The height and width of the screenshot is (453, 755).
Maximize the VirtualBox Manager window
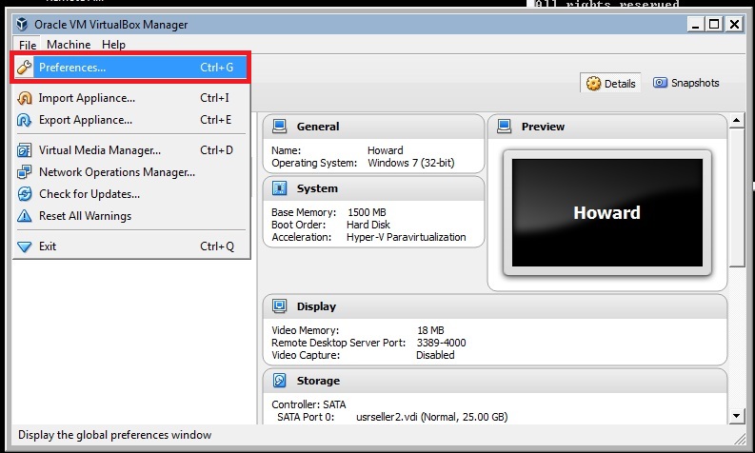[x=715, y=24]
